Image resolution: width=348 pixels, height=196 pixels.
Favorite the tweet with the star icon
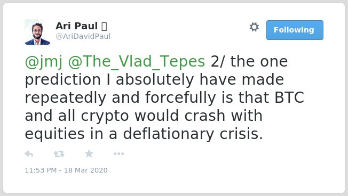coord(89,153)
